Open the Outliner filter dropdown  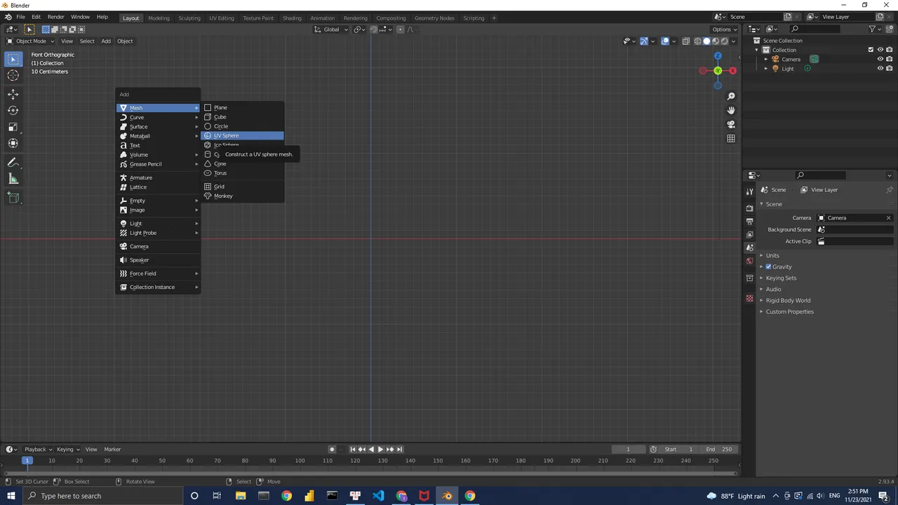[875, 29]
